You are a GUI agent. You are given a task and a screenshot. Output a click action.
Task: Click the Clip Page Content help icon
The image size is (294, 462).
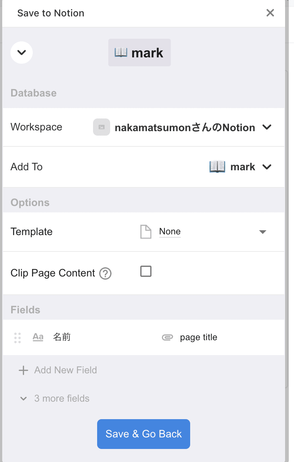(x=105, y=273)
